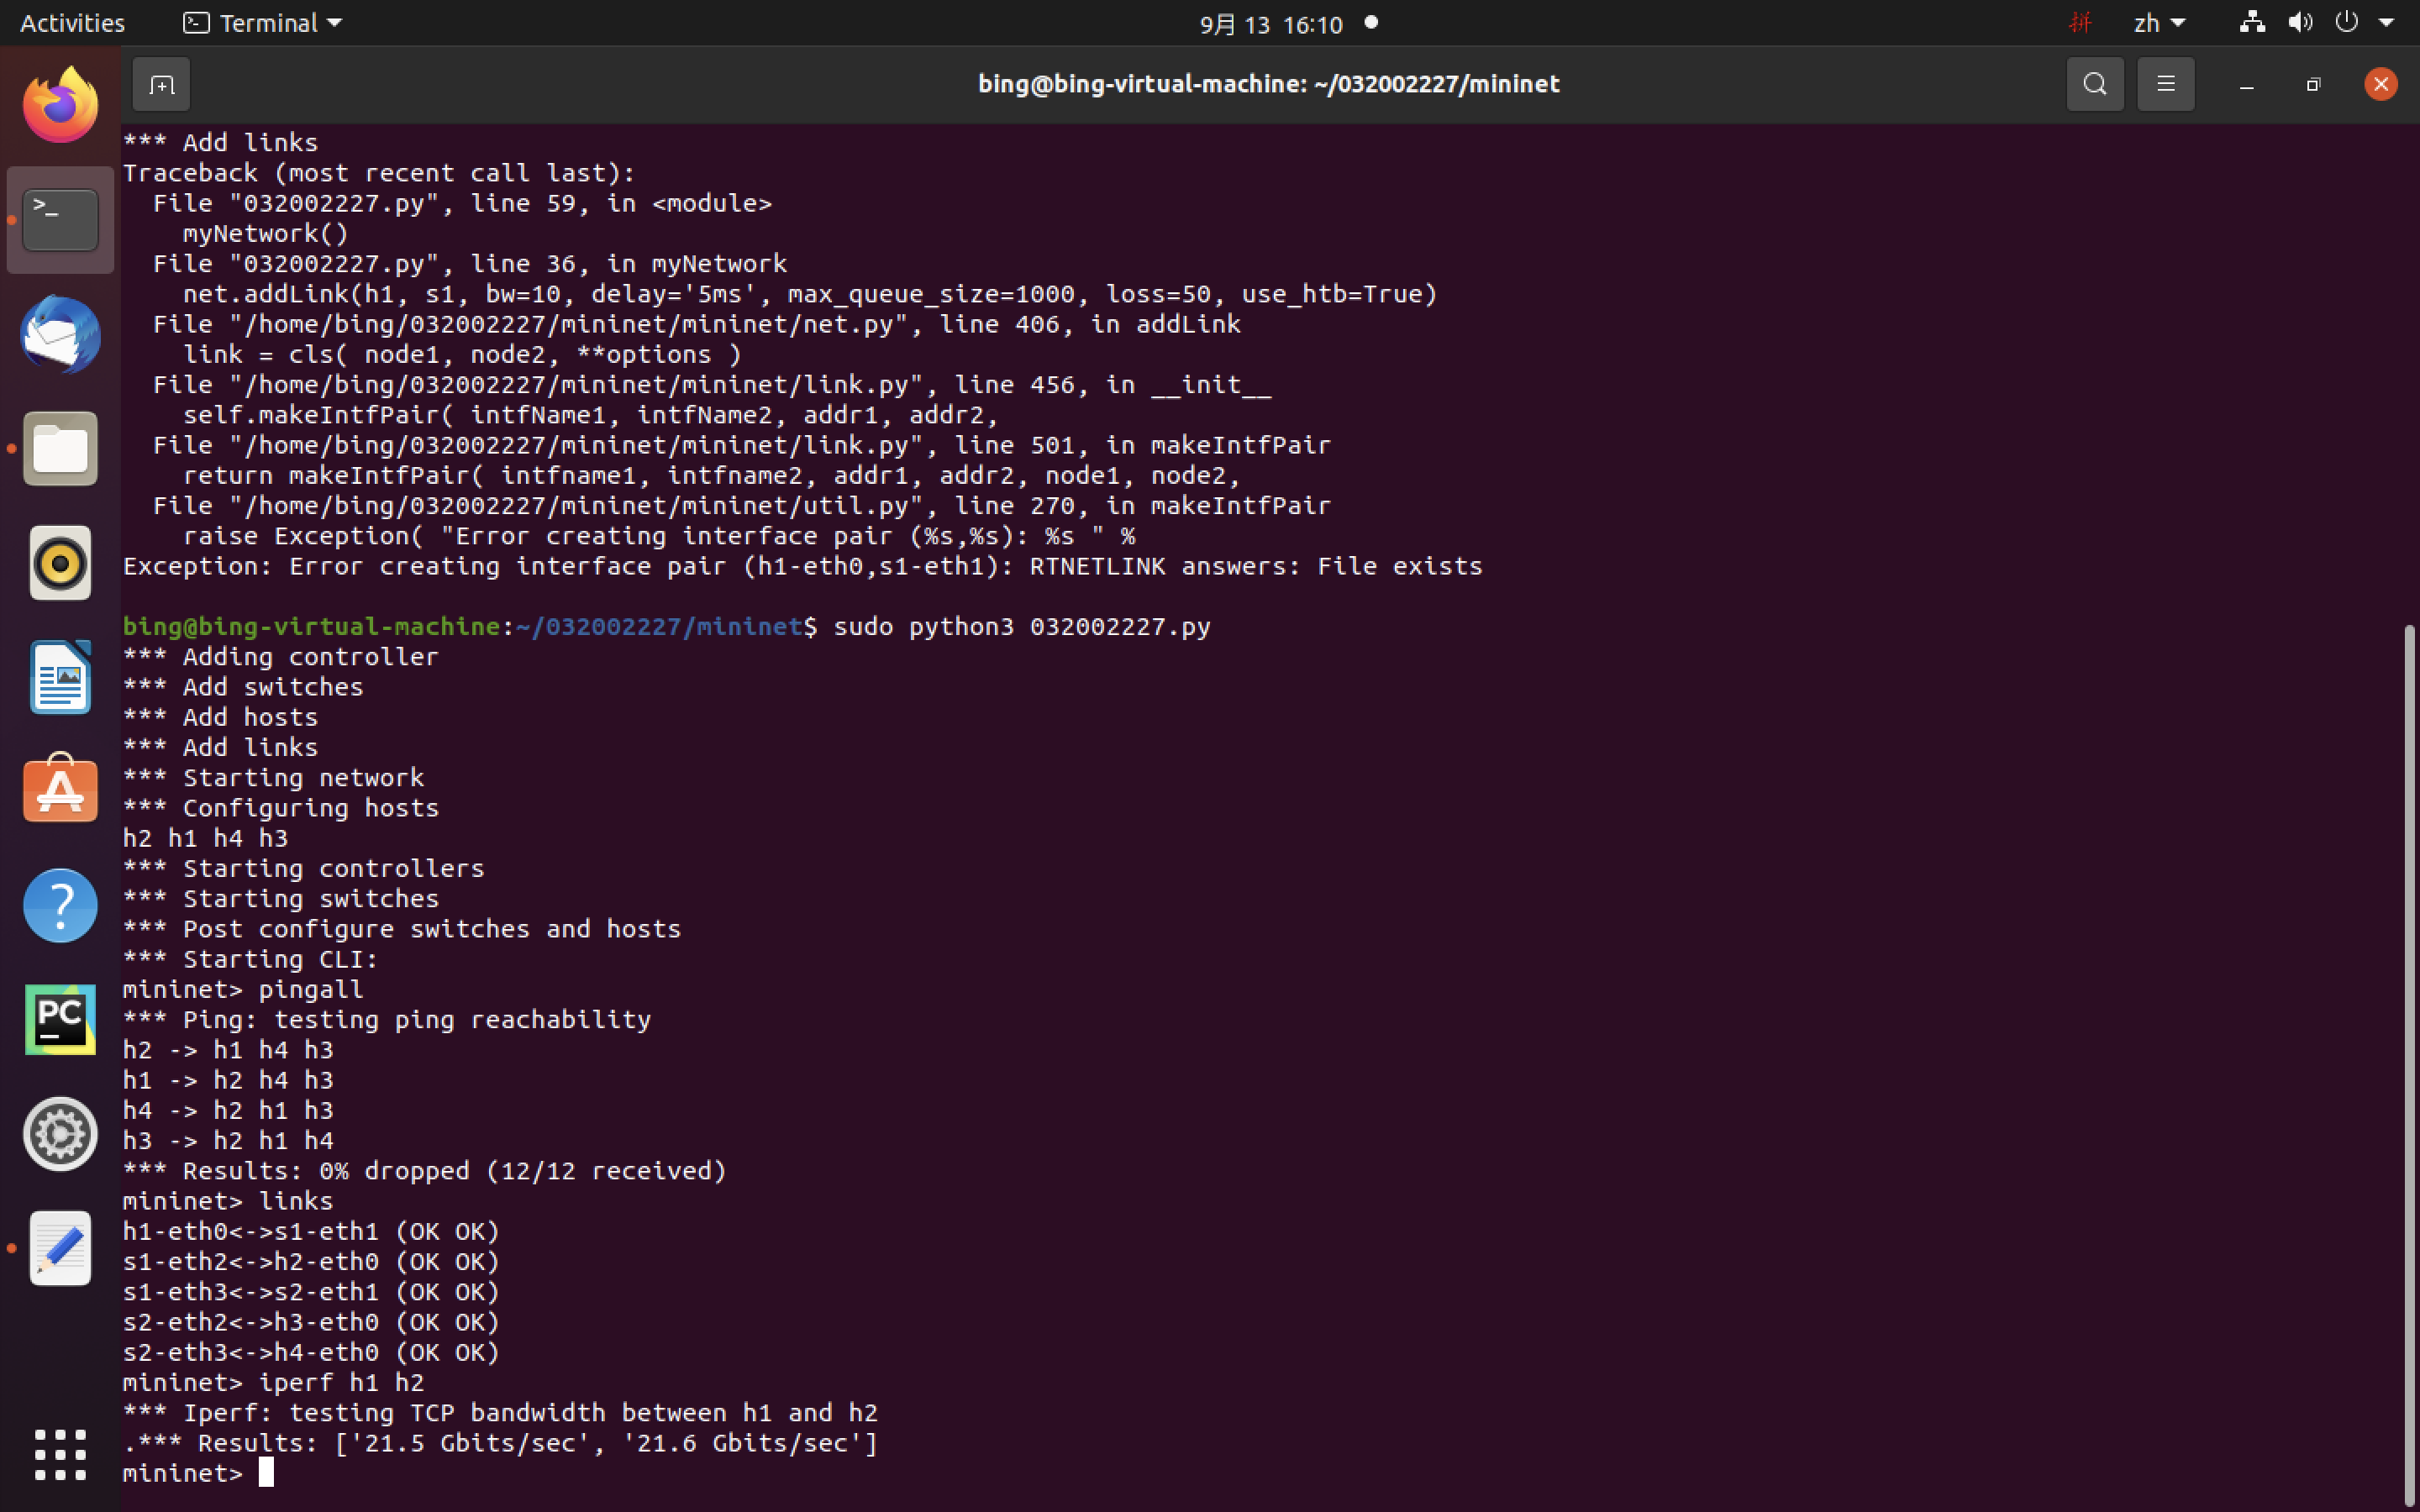
Task: Launch Firefox from the dock
Action: coord(60,106)
